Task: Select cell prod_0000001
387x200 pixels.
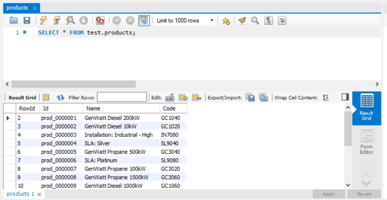Action: pos(61,118)
